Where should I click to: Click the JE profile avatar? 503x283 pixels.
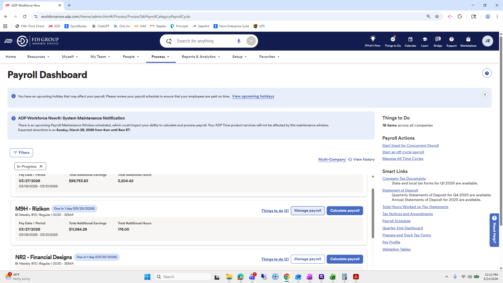488,41
